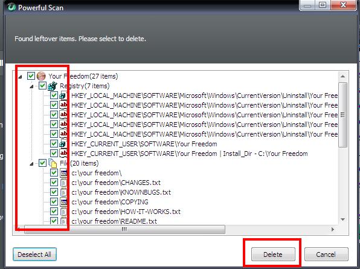Select the c:\your freedom\README.txt entry

114,221
